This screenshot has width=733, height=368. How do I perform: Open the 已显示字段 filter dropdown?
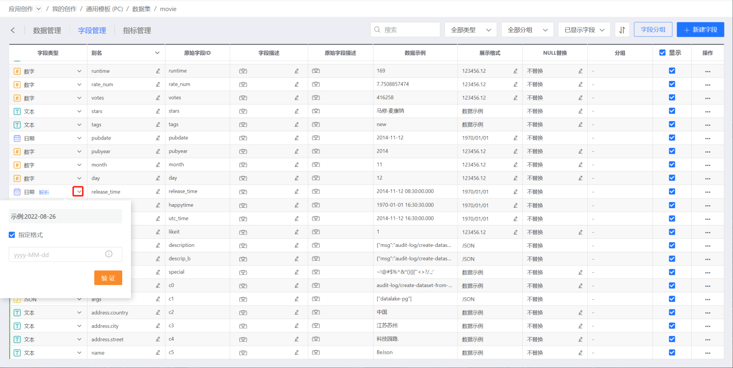click(x=584, y=30)
